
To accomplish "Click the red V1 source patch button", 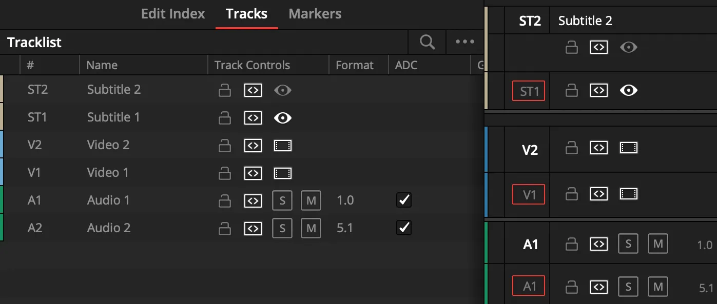I will pos(529,194).
